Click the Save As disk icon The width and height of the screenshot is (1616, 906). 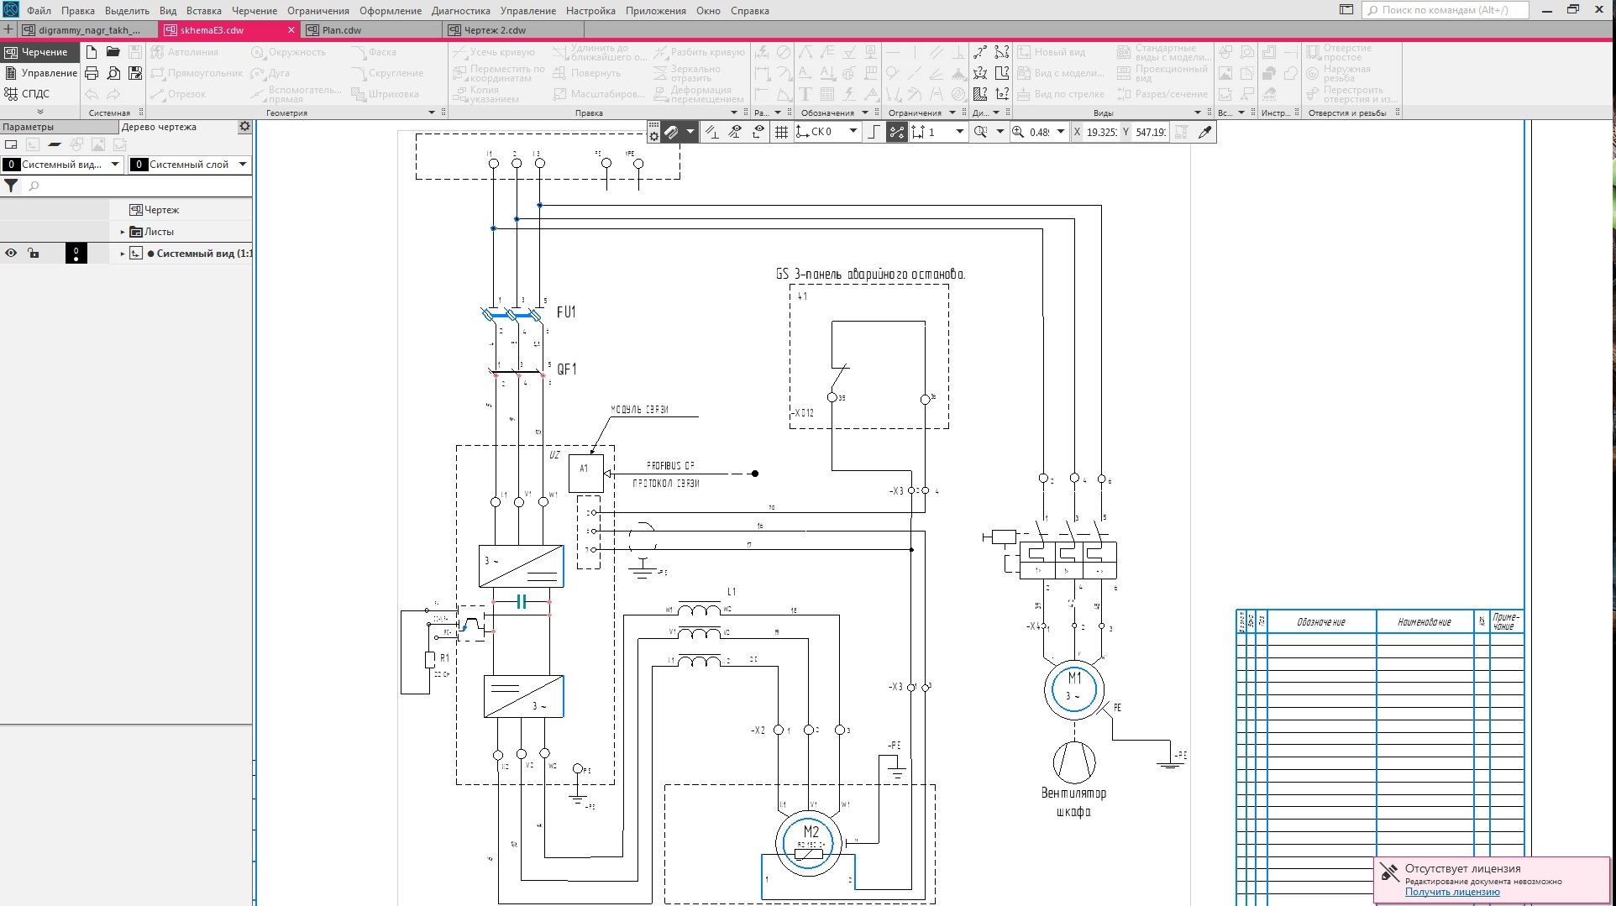click(x=135, y=73)
